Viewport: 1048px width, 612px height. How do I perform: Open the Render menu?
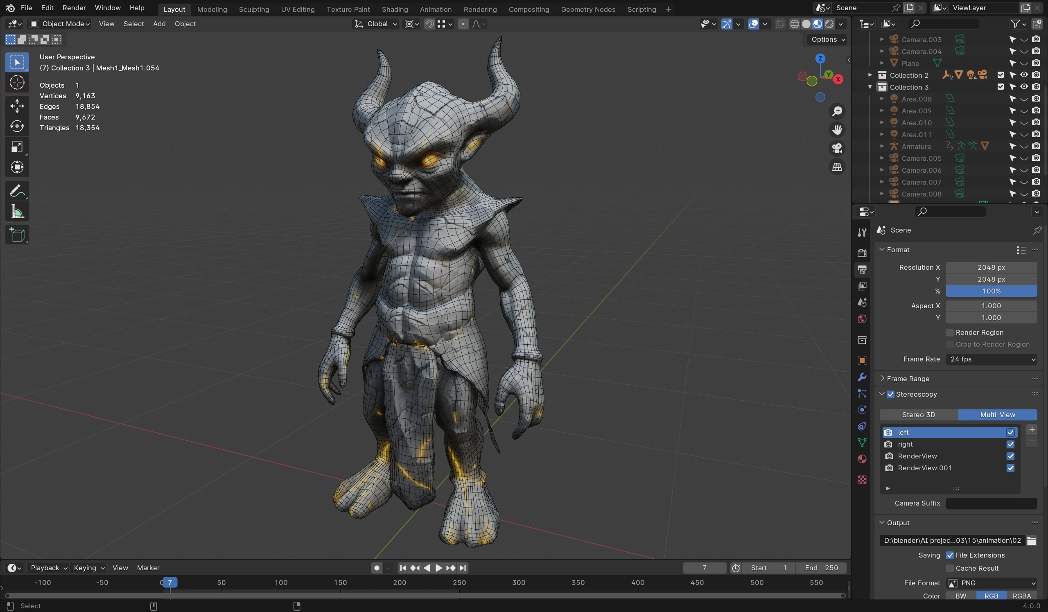pos(74,8)
